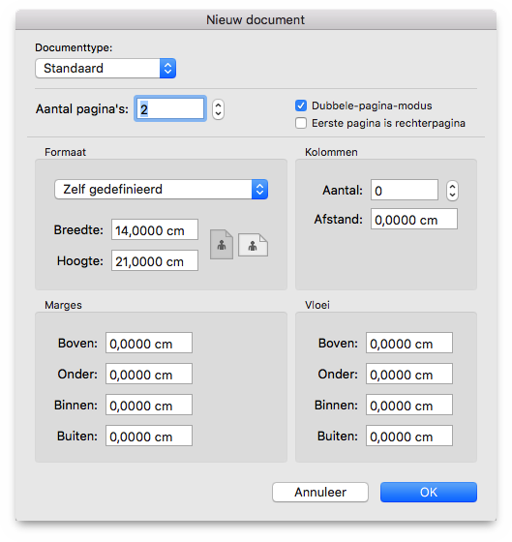Confirm the dialog with OK
This screenshot has height=542, width=512.
click(429, 492)
